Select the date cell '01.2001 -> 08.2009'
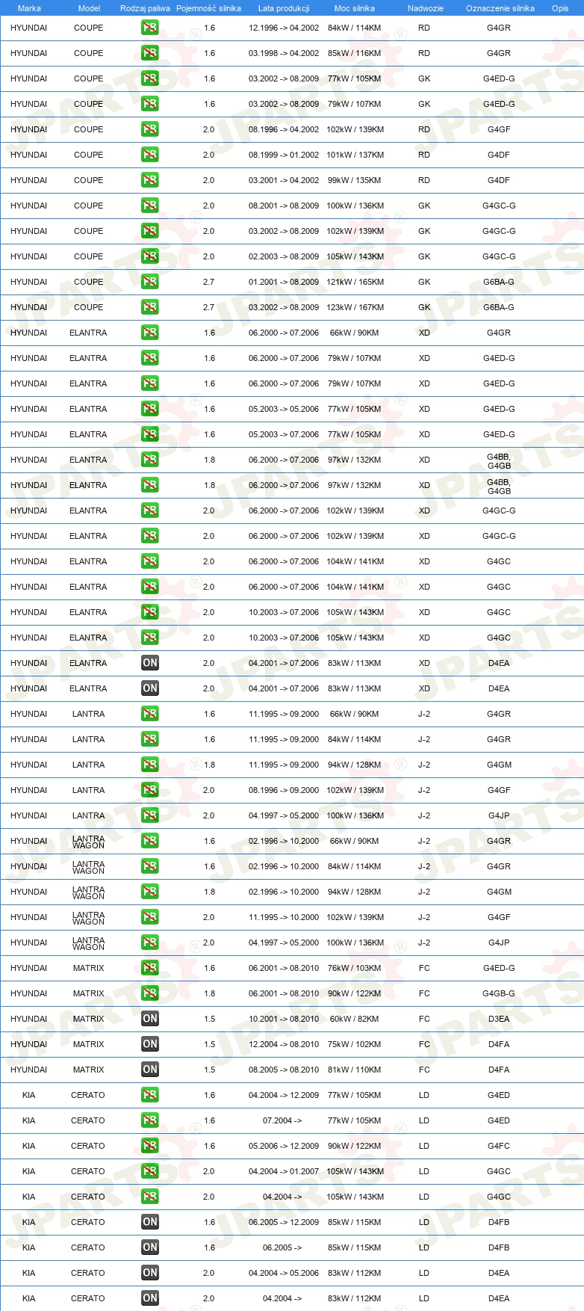584x1311 pixels. pyautogui.click(x=284, y=282)
